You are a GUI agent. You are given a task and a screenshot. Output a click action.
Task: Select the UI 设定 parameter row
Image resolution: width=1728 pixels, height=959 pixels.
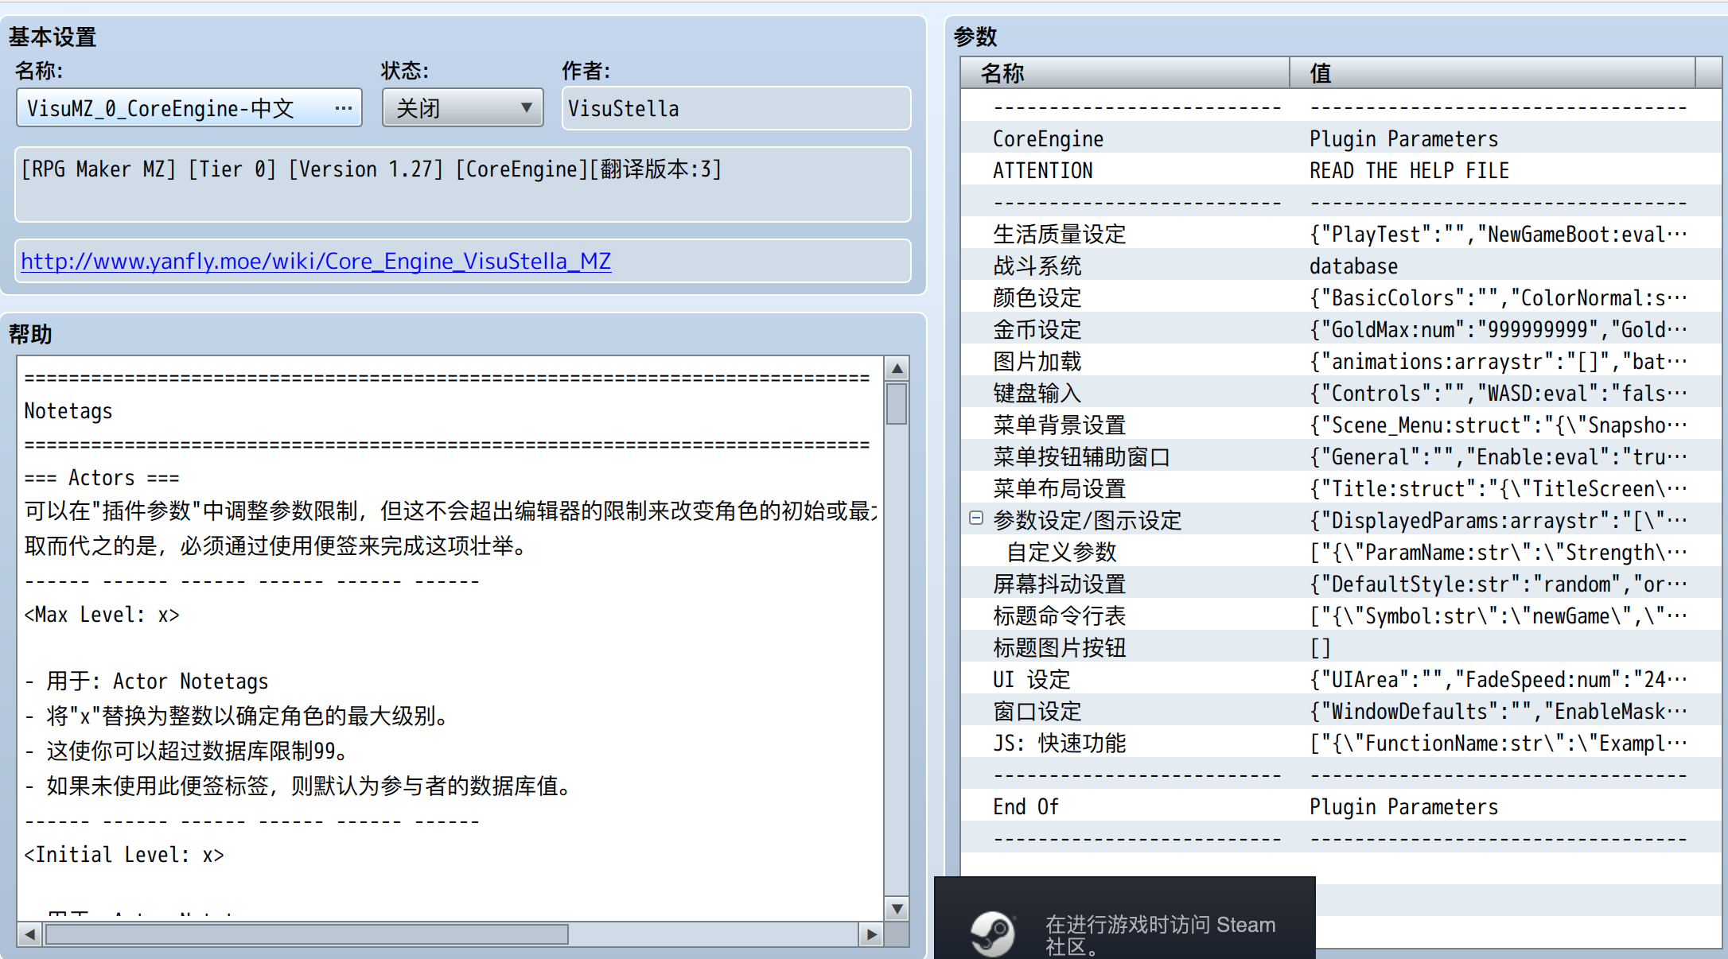tap(1341, 679)
